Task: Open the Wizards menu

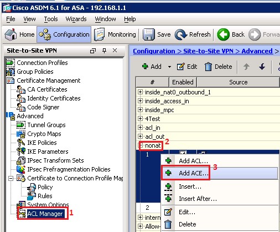Action: point(76,19)
